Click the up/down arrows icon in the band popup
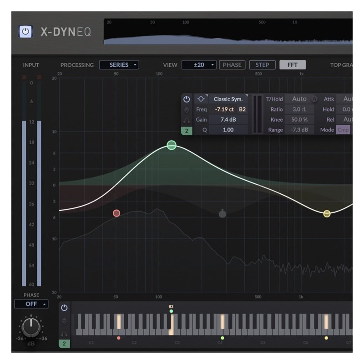This screenshot has height=364, width=364. pyautogui.click(x=187, y=110)
